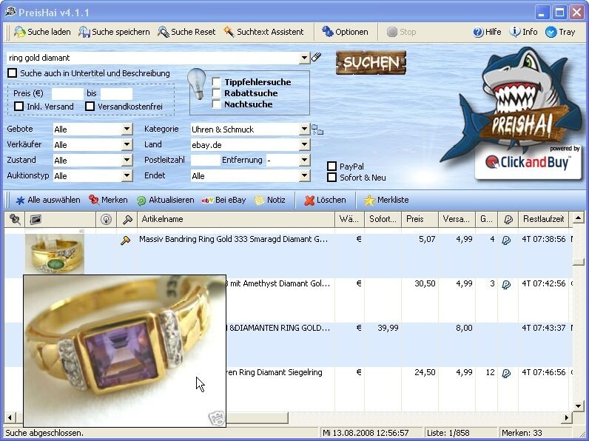Click Alle auswählen in list toolbar
The width and height of the screenshot is (589, 441).
click(47, 200)
